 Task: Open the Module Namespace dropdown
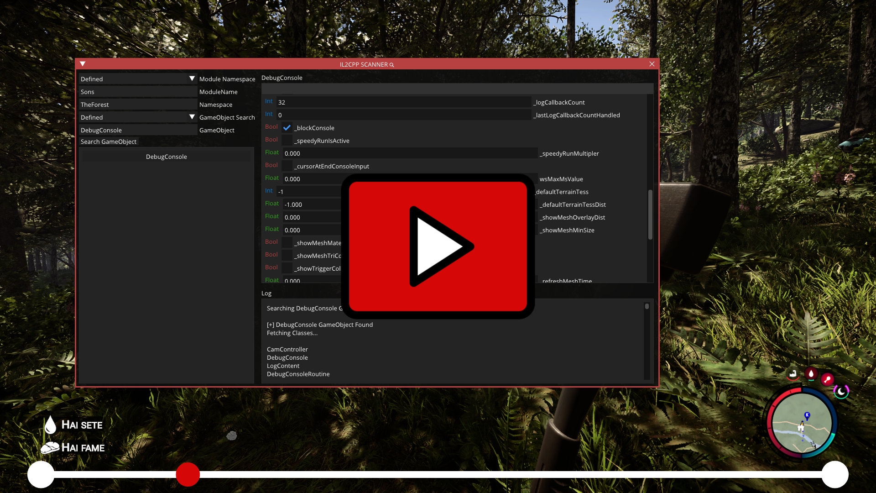192,79
